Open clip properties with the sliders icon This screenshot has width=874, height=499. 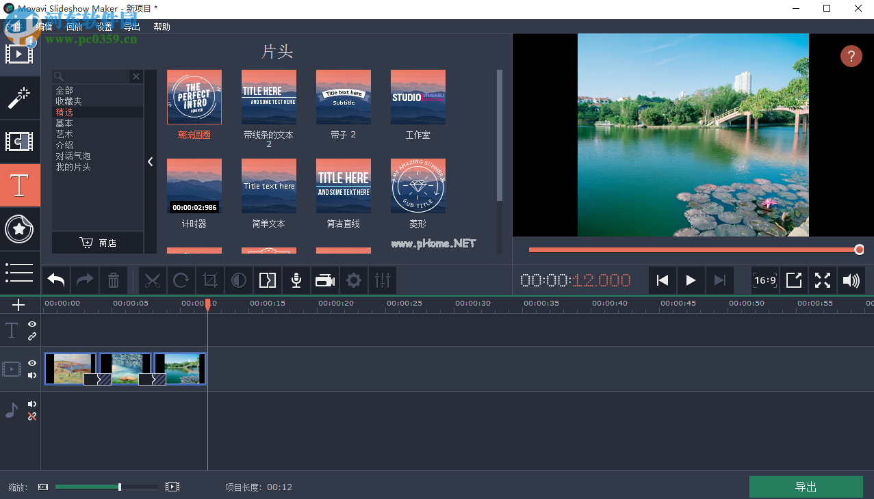382,280
